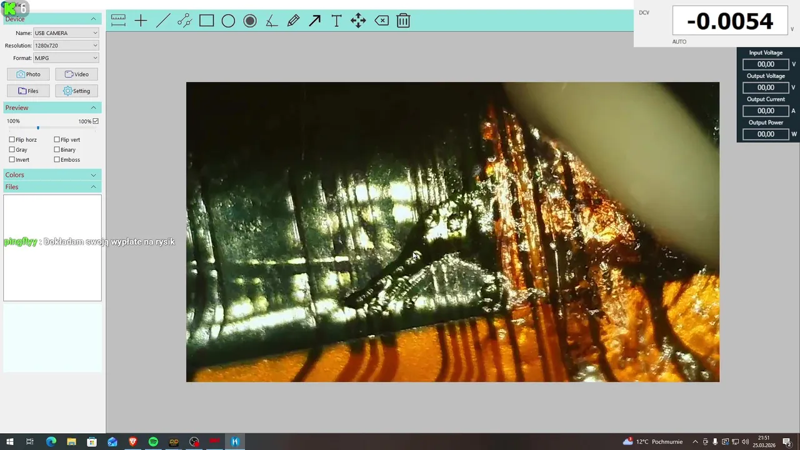Image resolution: width=800 pixels, height=450 pixels.
Task: Start recording with the Video button
Action: point(76,74)
